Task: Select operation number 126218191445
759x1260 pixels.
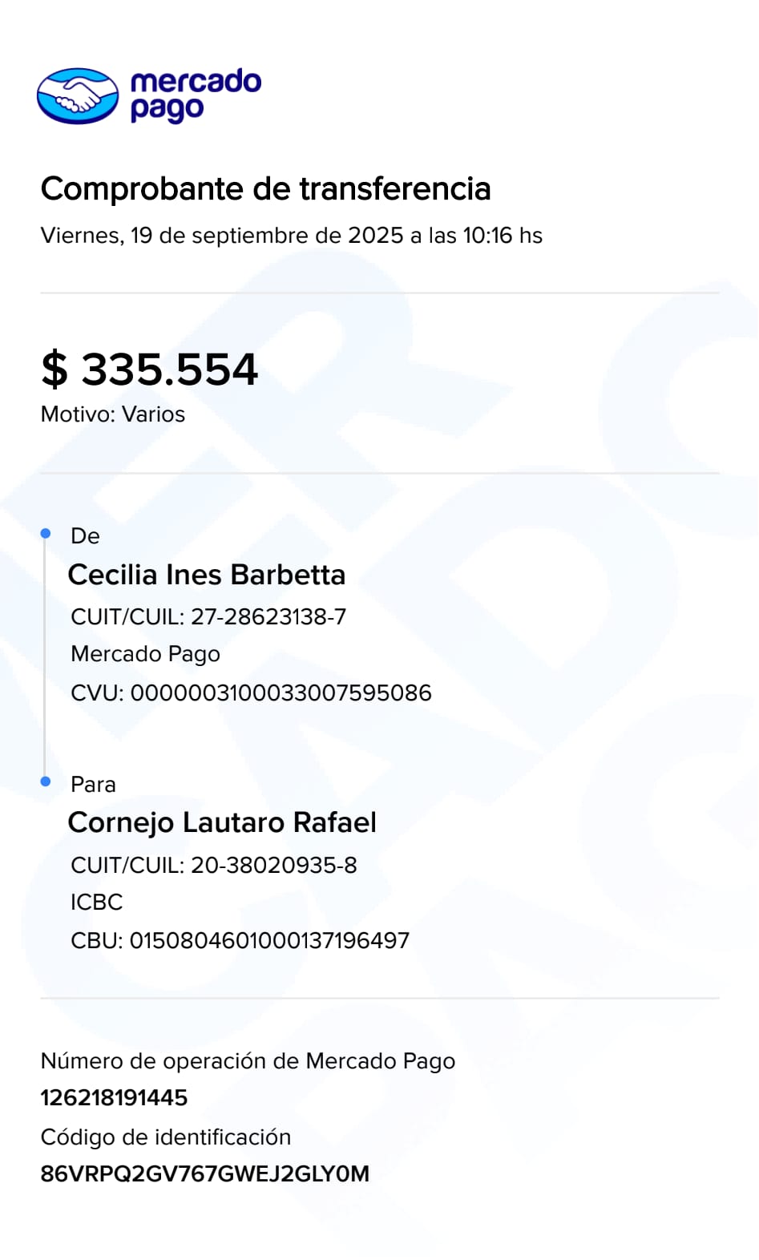Action: [x=114, y=1097]
